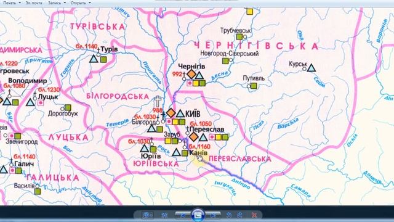Click the Десна river label

(220, 75)
